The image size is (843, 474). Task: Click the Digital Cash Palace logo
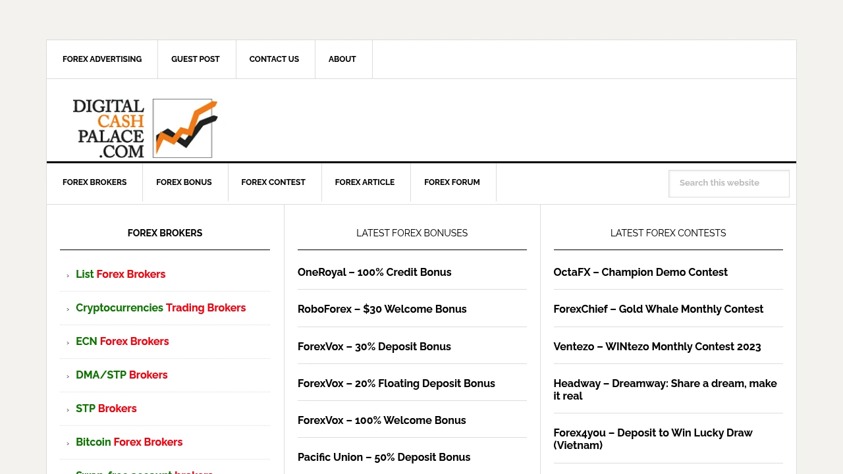[145, 128]
